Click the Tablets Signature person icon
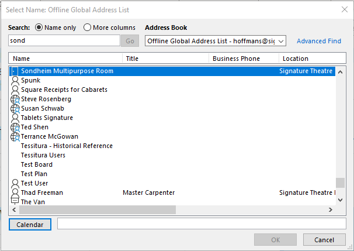The image size is (354, 251). pyautogui.click(x=15, y=118)
